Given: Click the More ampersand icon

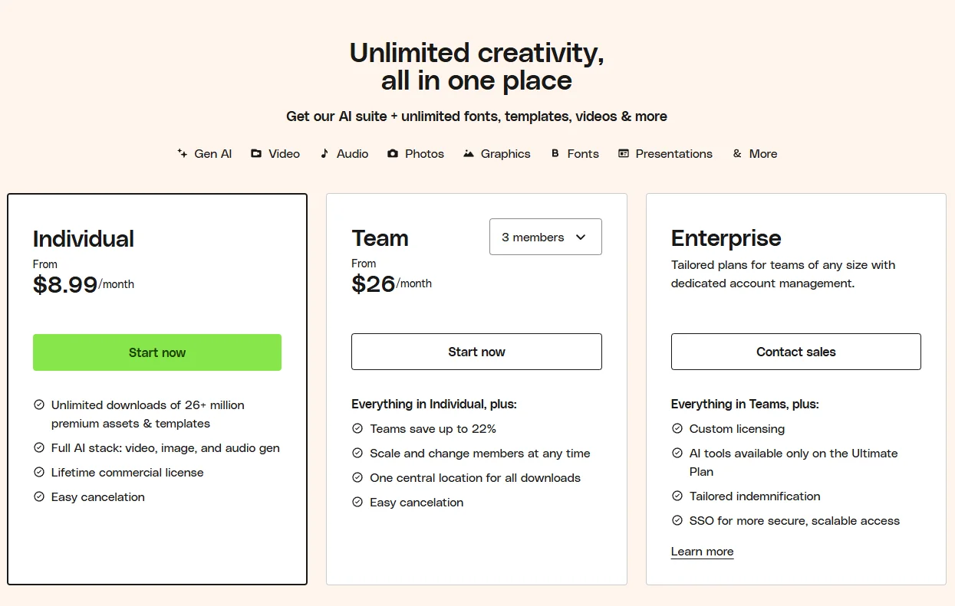Looking at the screenshot, I should 737,153.
